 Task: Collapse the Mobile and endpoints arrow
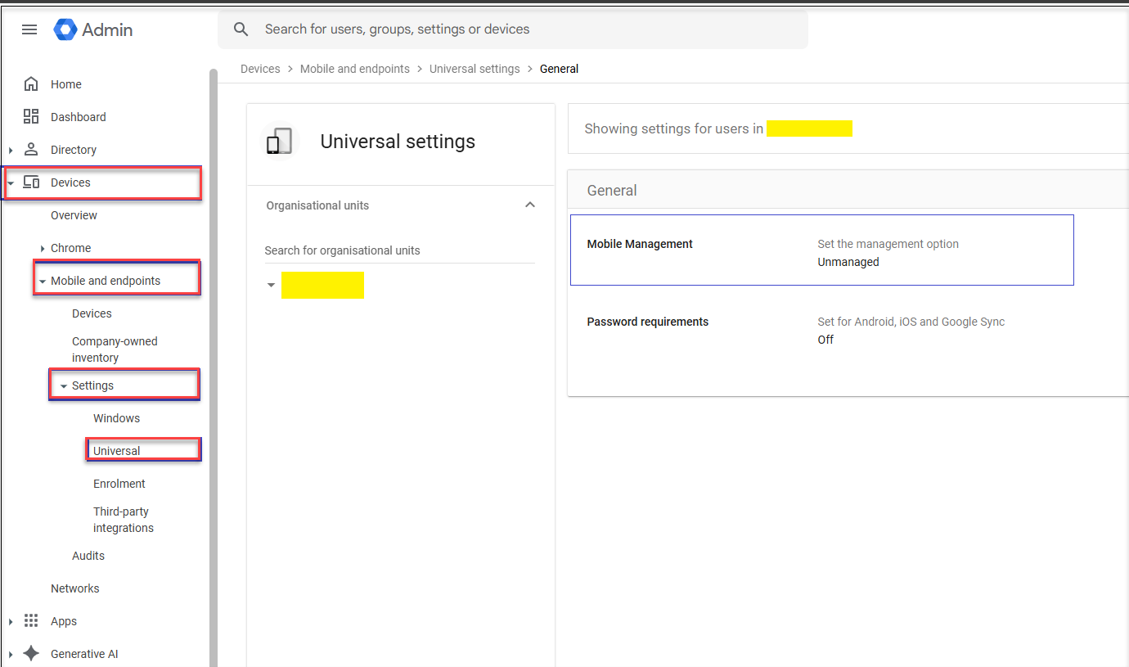pyautogui.click(x=43, y=282)
